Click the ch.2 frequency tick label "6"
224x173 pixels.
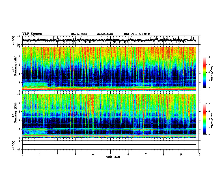coord(20,112)
